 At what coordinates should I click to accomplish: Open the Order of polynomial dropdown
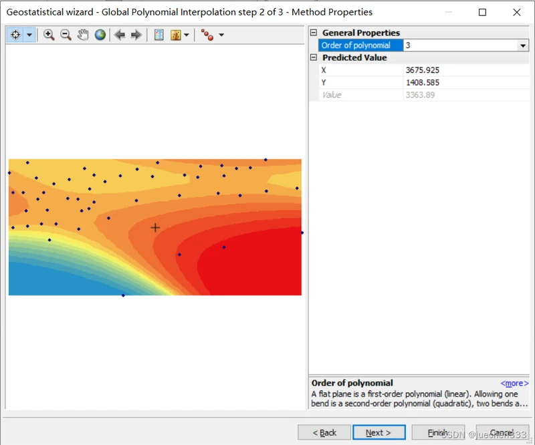[x=523, y=45]
